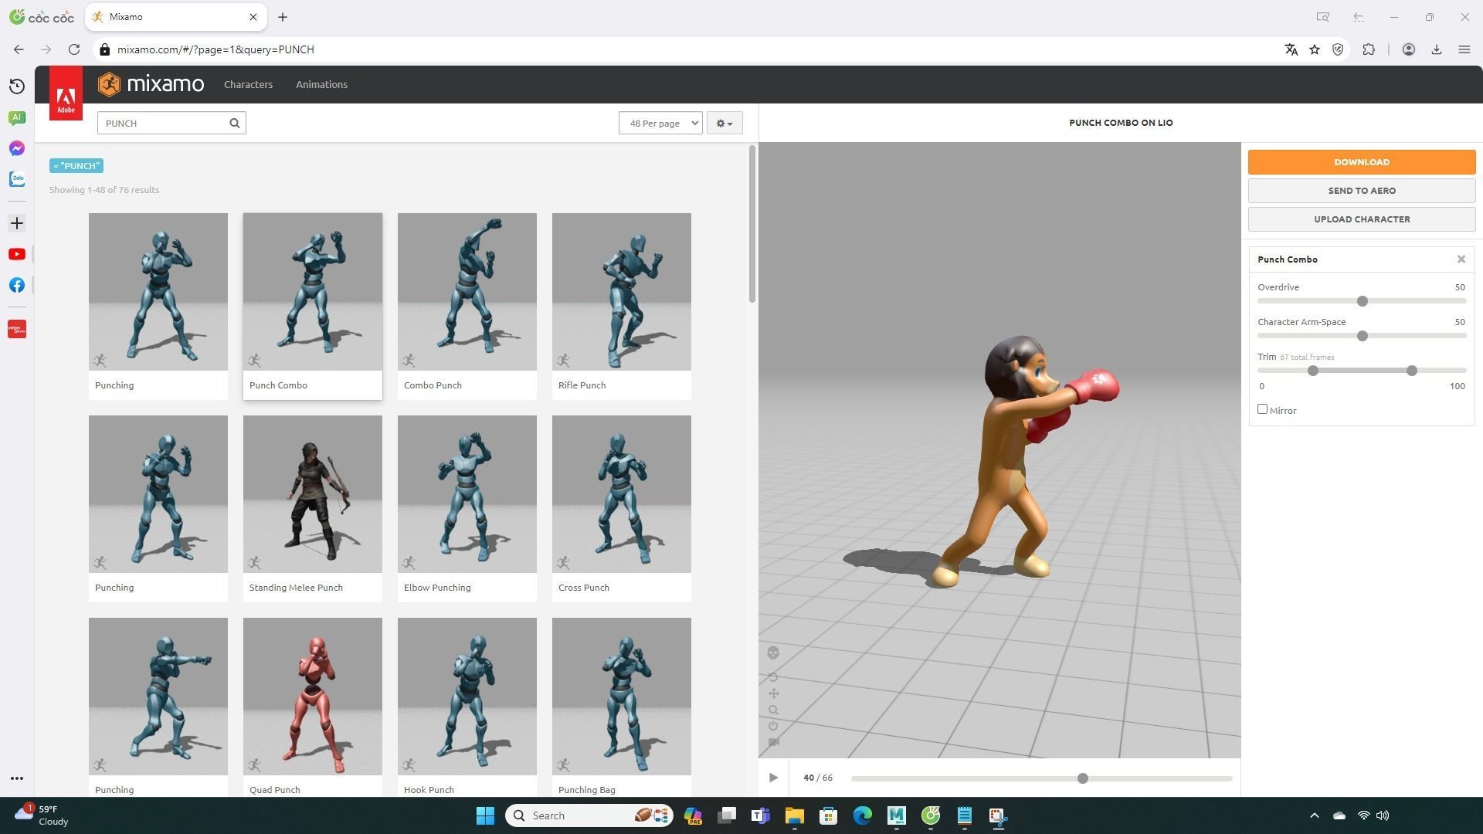The height and width of the screenshot is (834, 1483).
Task: Open Facebook in the browser sidebar
Action: click(17, 285)
